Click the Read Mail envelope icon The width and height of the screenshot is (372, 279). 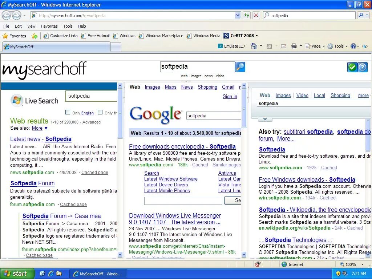[283, 46]
